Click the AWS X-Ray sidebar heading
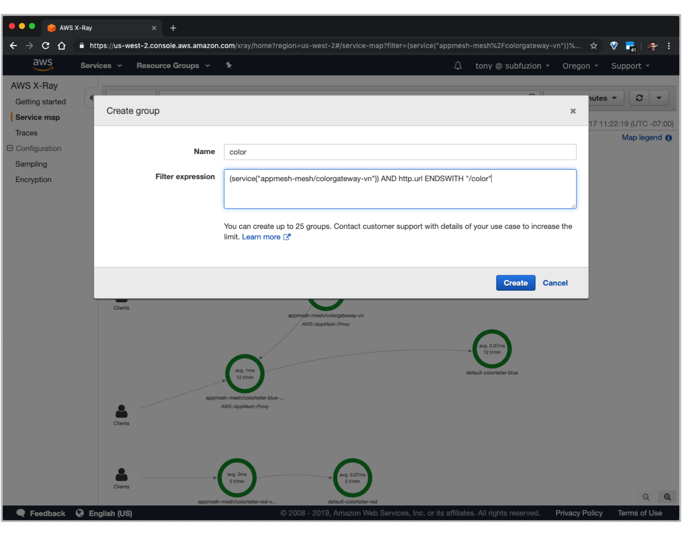 pyautogui.click(x=34, y=86)
